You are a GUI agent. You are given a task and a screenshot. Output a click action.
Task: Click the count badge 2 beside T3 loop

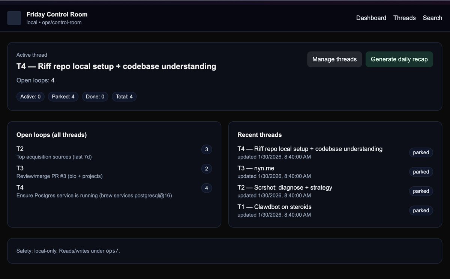pos(206,169)
